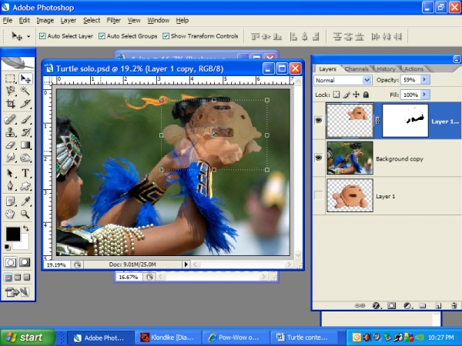Toggle the Lock transparent pixels icon

[336, 95]
